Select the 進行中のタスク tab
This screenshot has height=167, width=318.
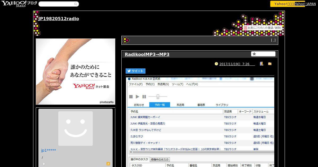tap(139, 159)
